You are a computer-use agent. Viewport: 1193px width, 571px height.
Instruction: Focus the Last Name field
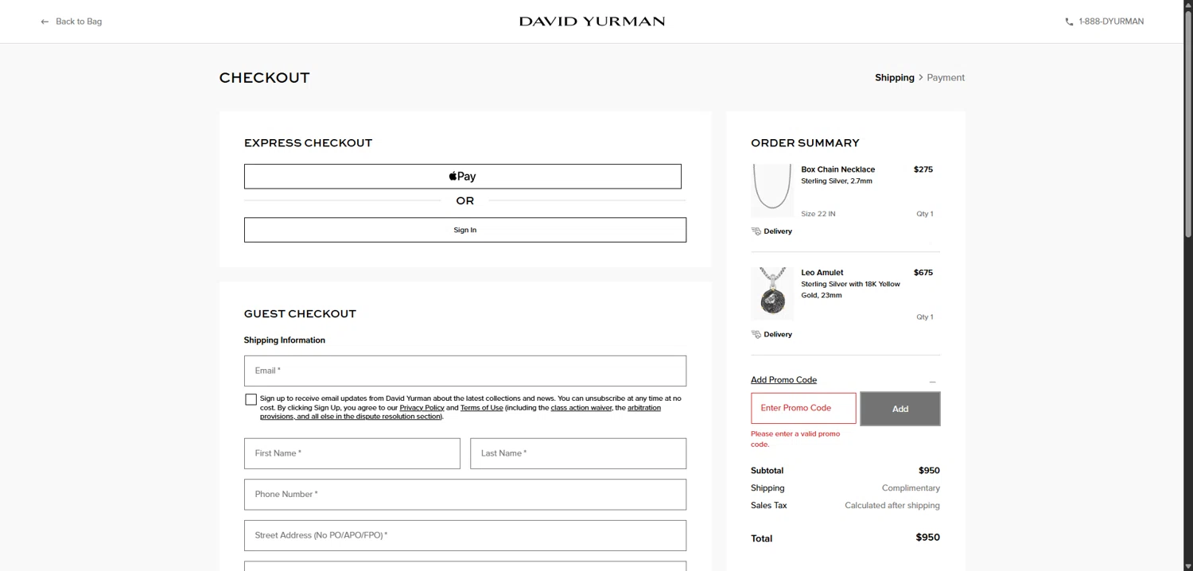(578, 453)
